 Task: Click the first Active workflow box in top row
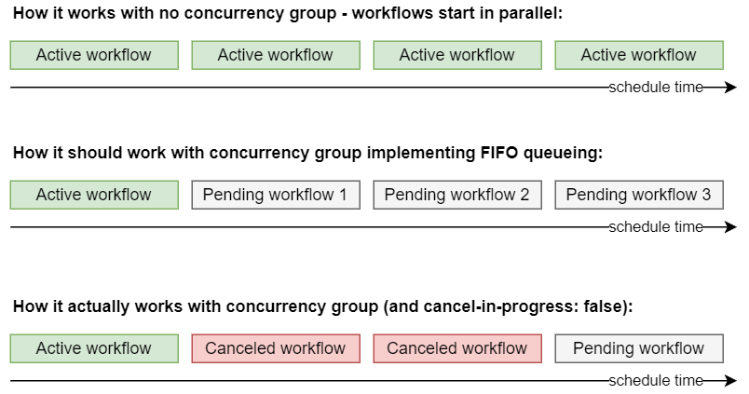click(94, 55)
